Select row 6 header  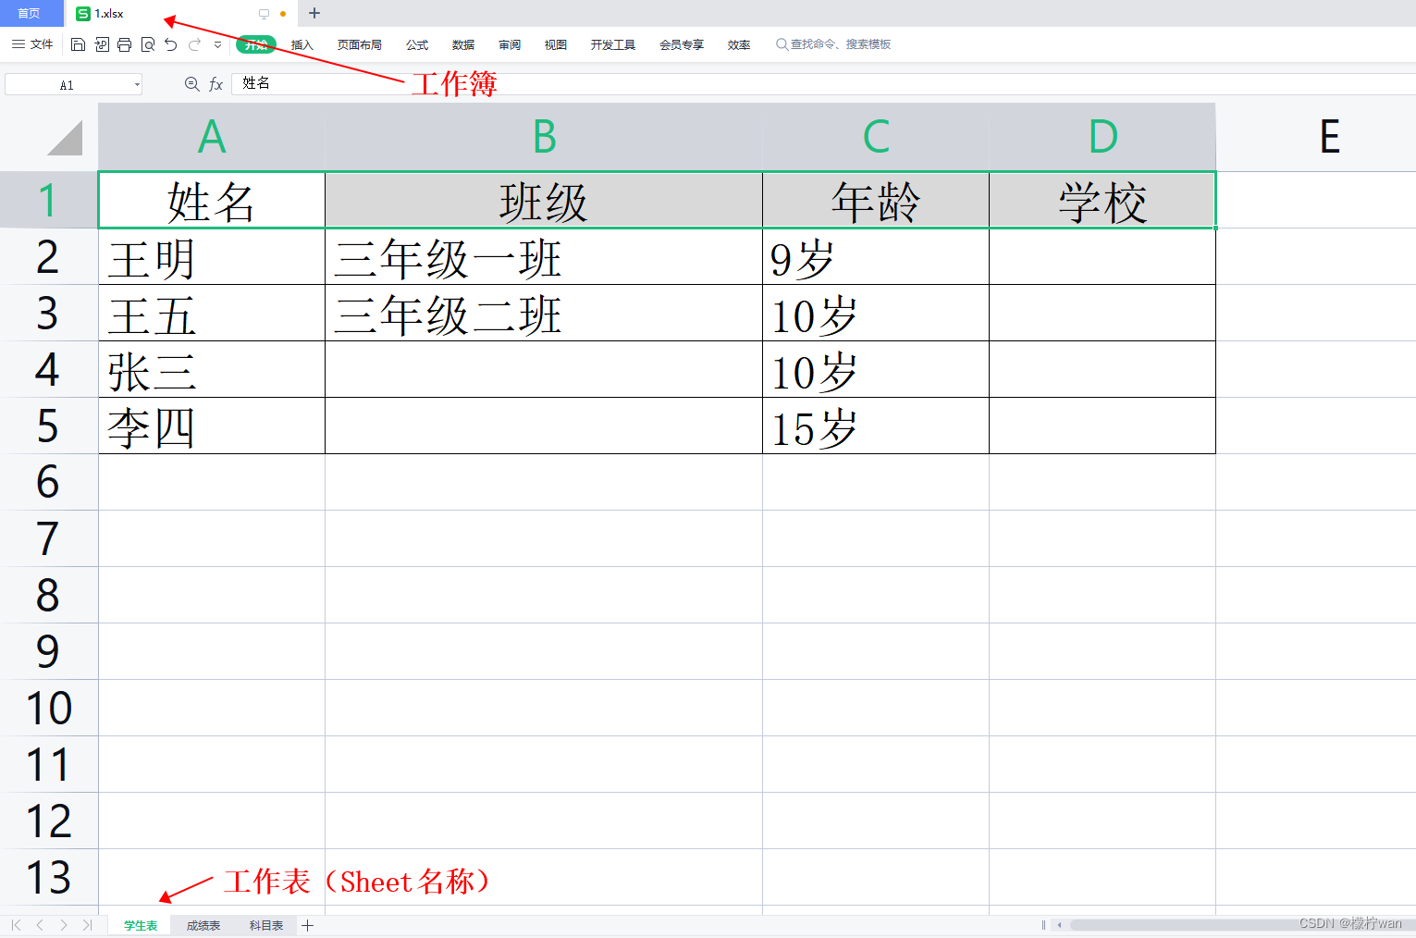click(x=48, y=482)
